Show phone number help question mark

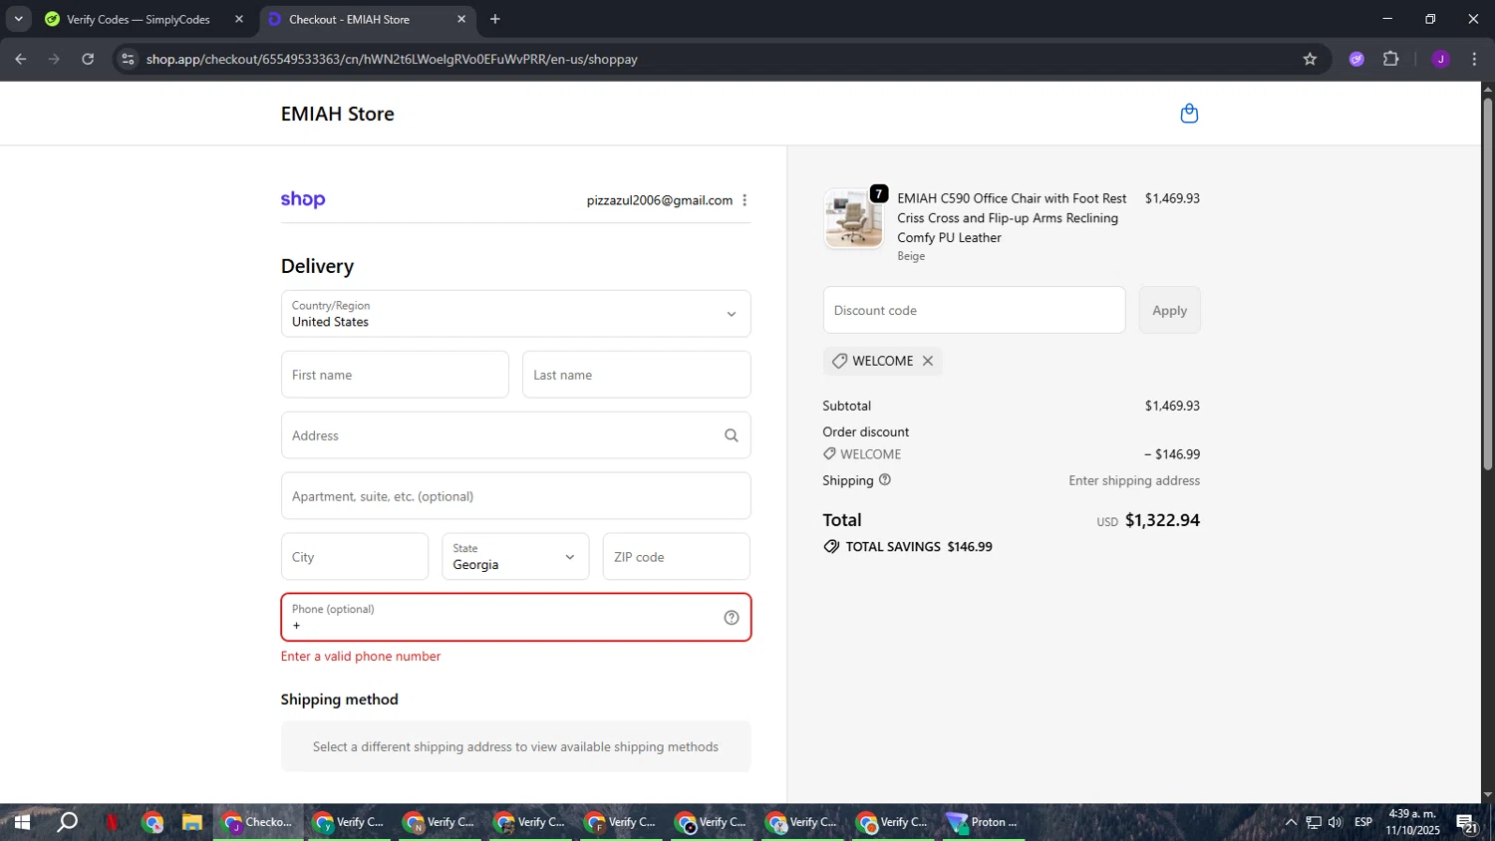pos(732,618)
